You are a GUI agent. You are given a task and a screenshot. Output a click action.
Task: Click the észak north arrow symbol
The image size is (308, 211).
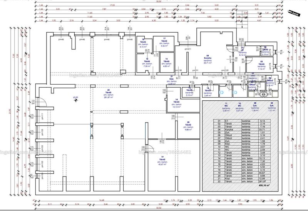click(x=294, y=13)
